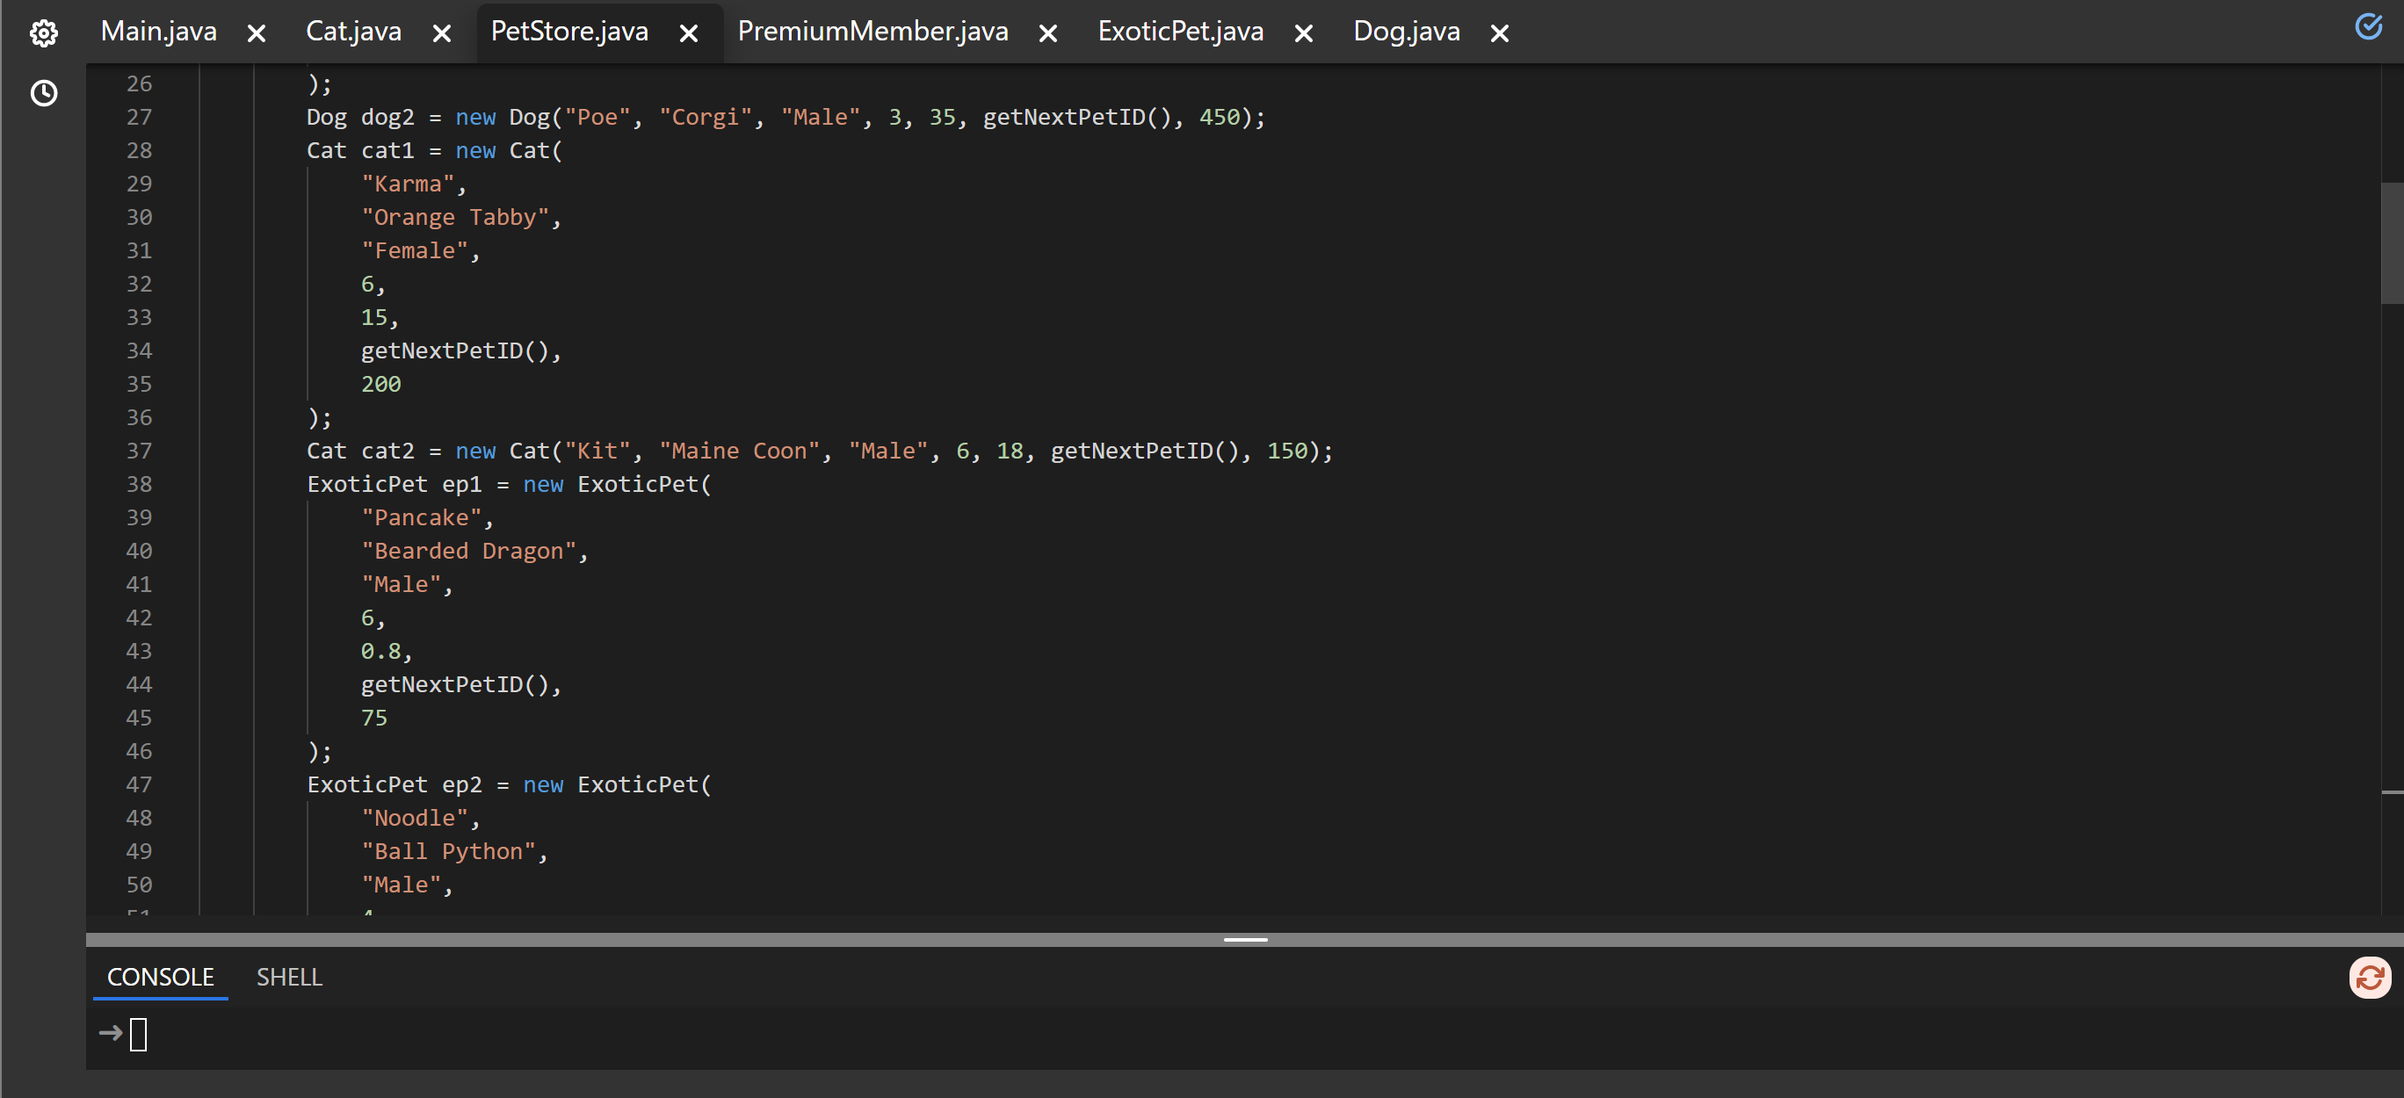The width and height of the screenshot is (2404, 1098).
Task: Open the Cat.java tab
Action: pos(354,32)
